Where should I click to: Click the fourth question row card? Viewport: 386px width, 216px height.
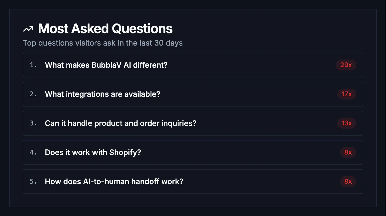click(x=193, y=152)
